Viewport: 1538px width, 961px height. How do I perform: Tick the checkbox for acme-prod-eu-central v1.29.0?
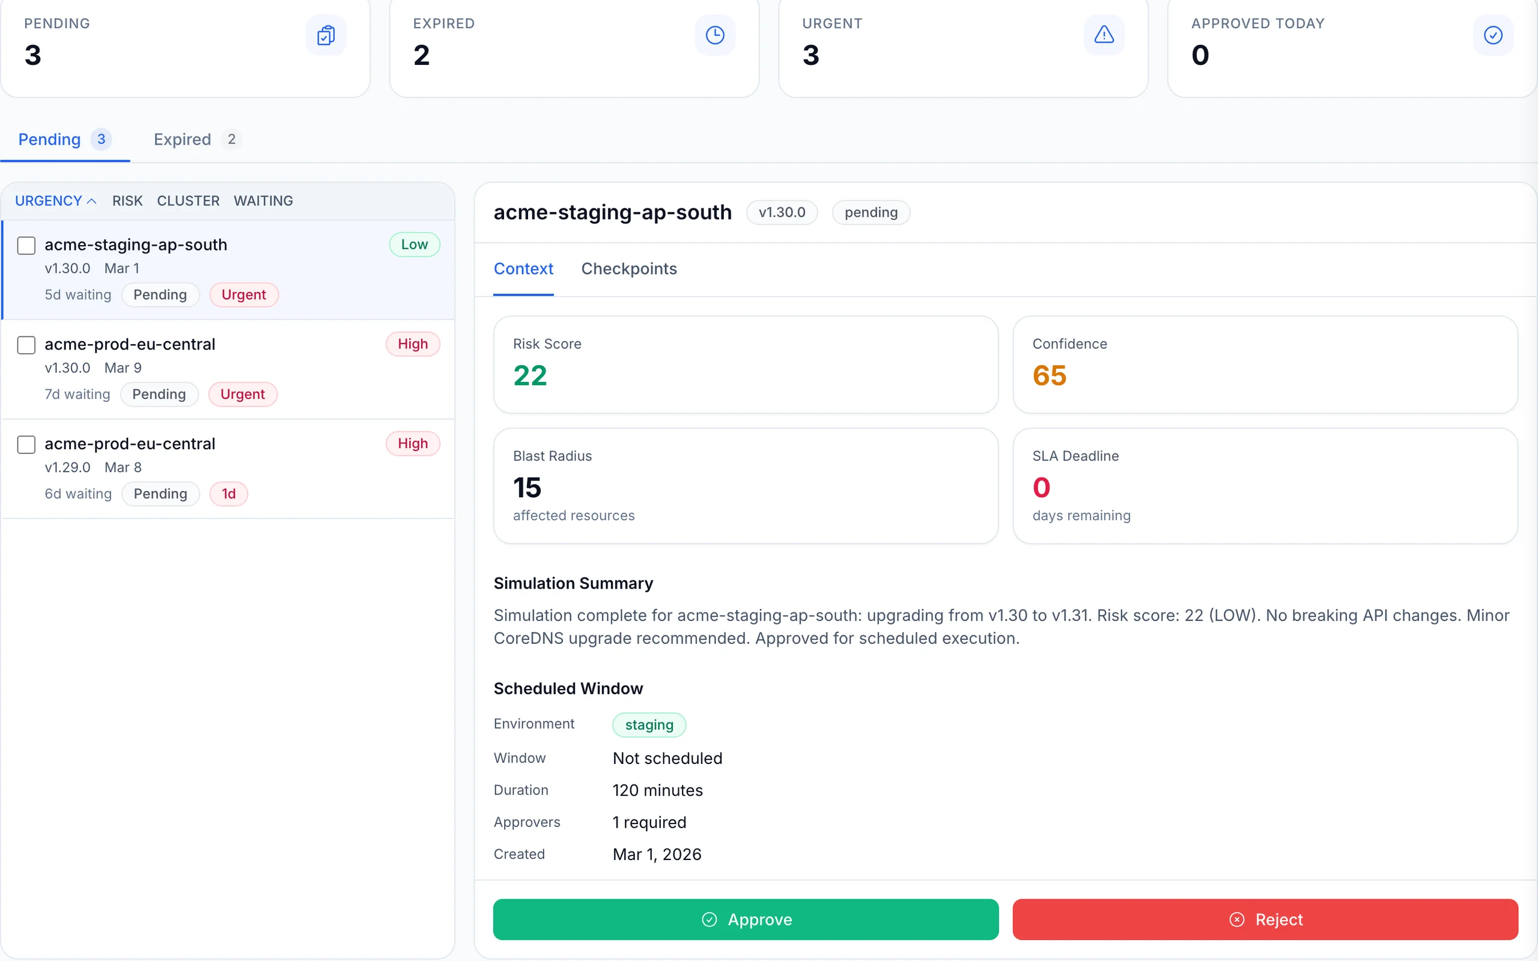click(26, 445)
